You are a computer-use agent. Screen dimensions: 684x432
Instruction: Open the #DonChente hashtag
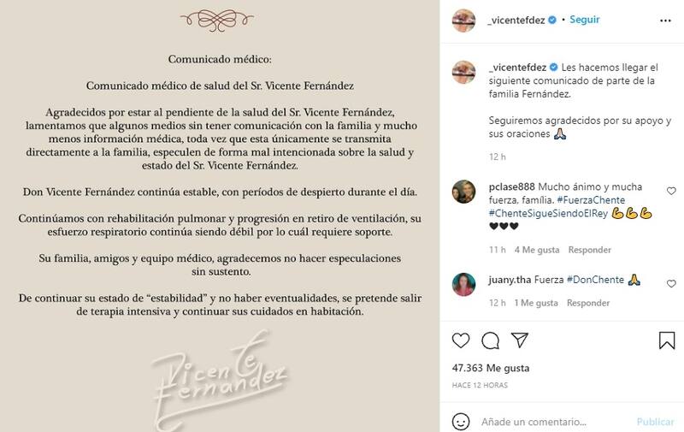[x=595, y=280]
